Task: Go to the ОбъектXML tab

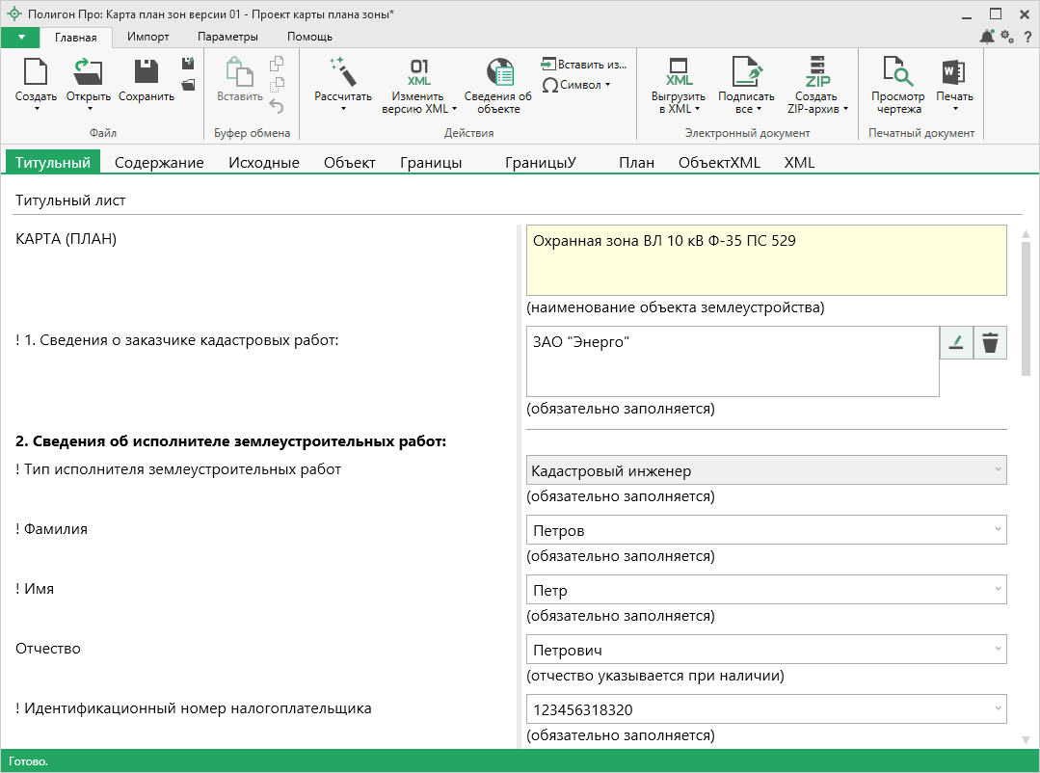Action: tap(719, 163)
